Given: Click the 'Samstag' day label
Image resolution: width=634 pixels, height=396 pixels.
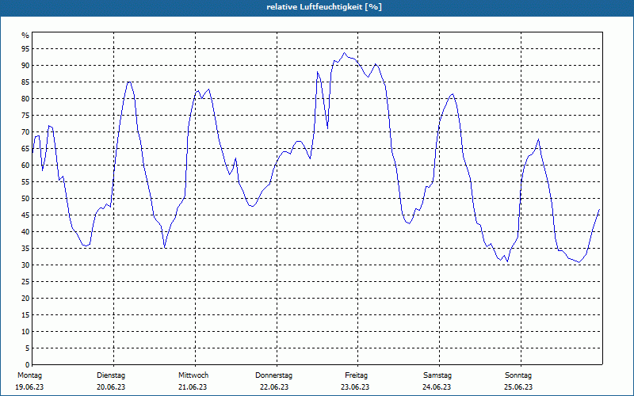Looking at the screenshot, I should (x=437, y=375).
